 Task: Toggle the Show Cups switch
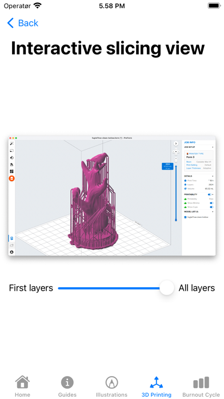[x=211, y=207]
